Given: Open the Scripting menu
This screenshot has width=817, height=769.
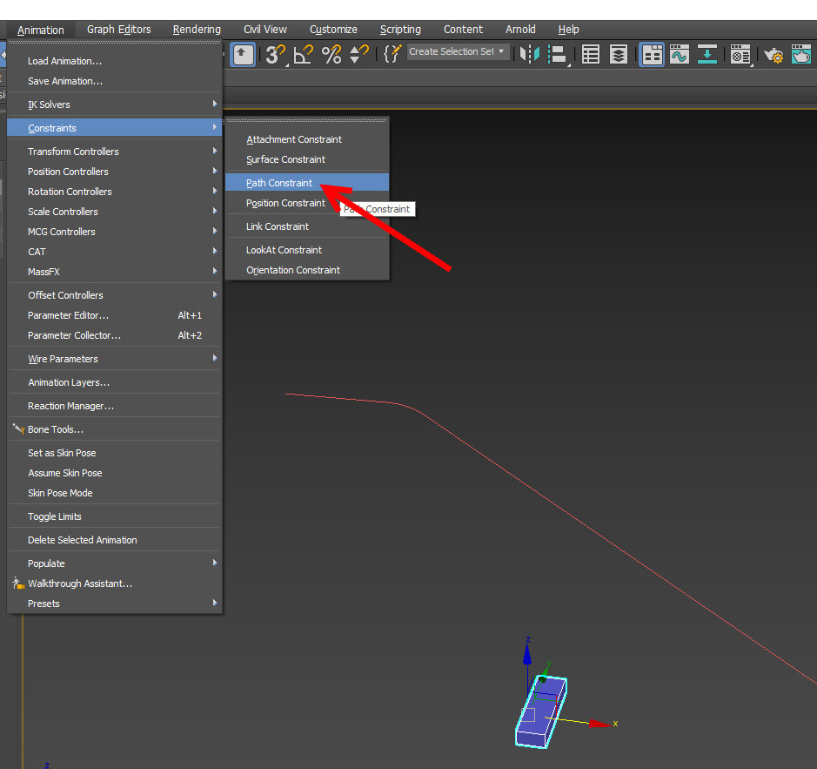Looking at the screenshot, I should [400, 30].
